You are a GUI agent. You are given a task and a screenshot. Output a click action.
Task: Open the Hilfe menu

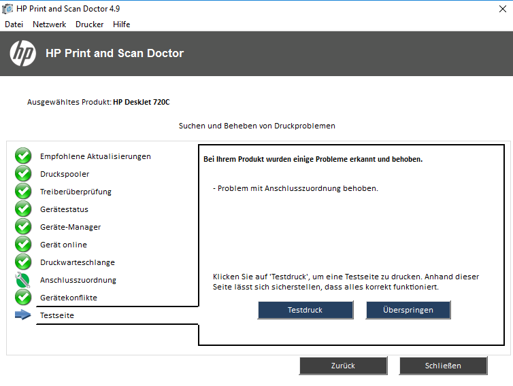(x=121, y=24)
